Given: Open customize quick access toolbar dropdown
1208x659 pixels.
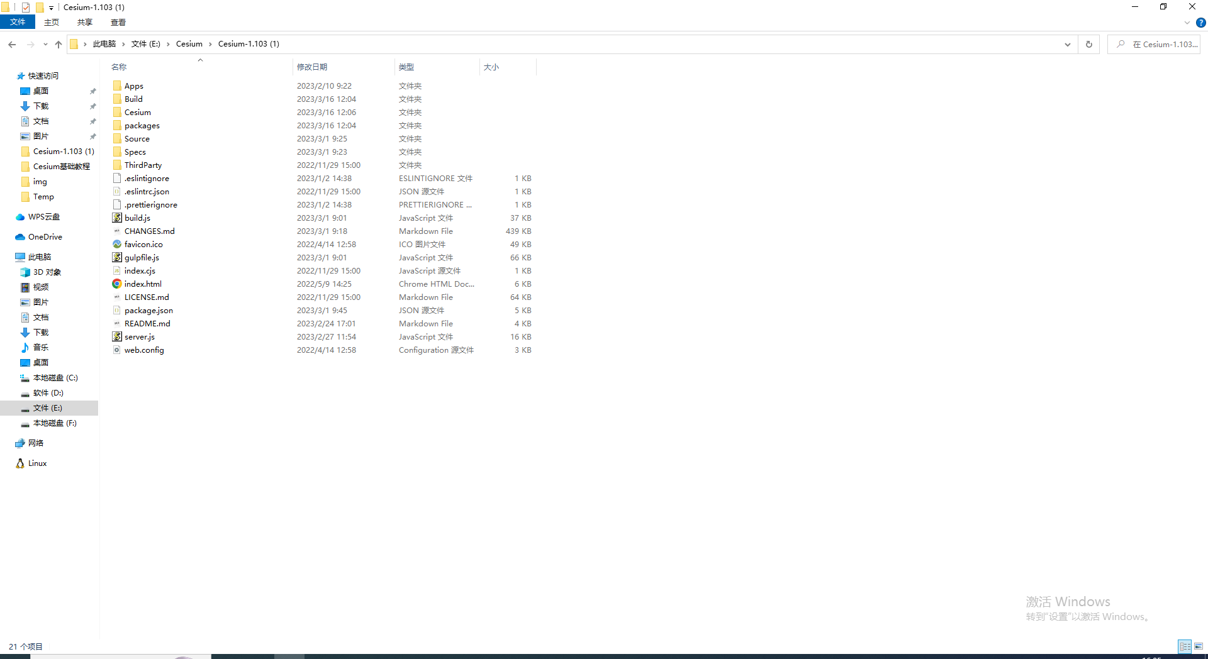Looking at the screenshot, I should pyautogui.click(x=51, y=8).
